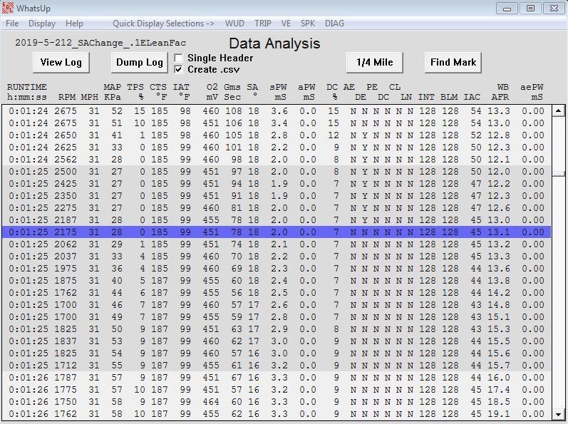Screen dimensions: 568x424
Task: Click the WhatsUp app icon in title bar
Action: click(x=9, y=9)
